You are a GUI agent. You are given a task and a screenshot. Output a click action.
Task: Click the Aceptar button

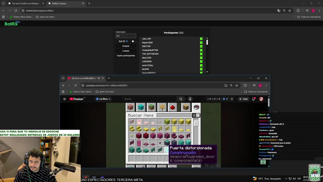coord(126,46)
